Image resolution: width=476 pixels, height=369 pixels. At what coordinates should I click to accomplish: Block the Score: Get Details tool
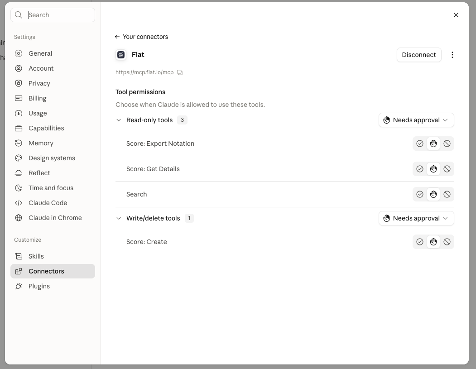[x=447, y=169]
